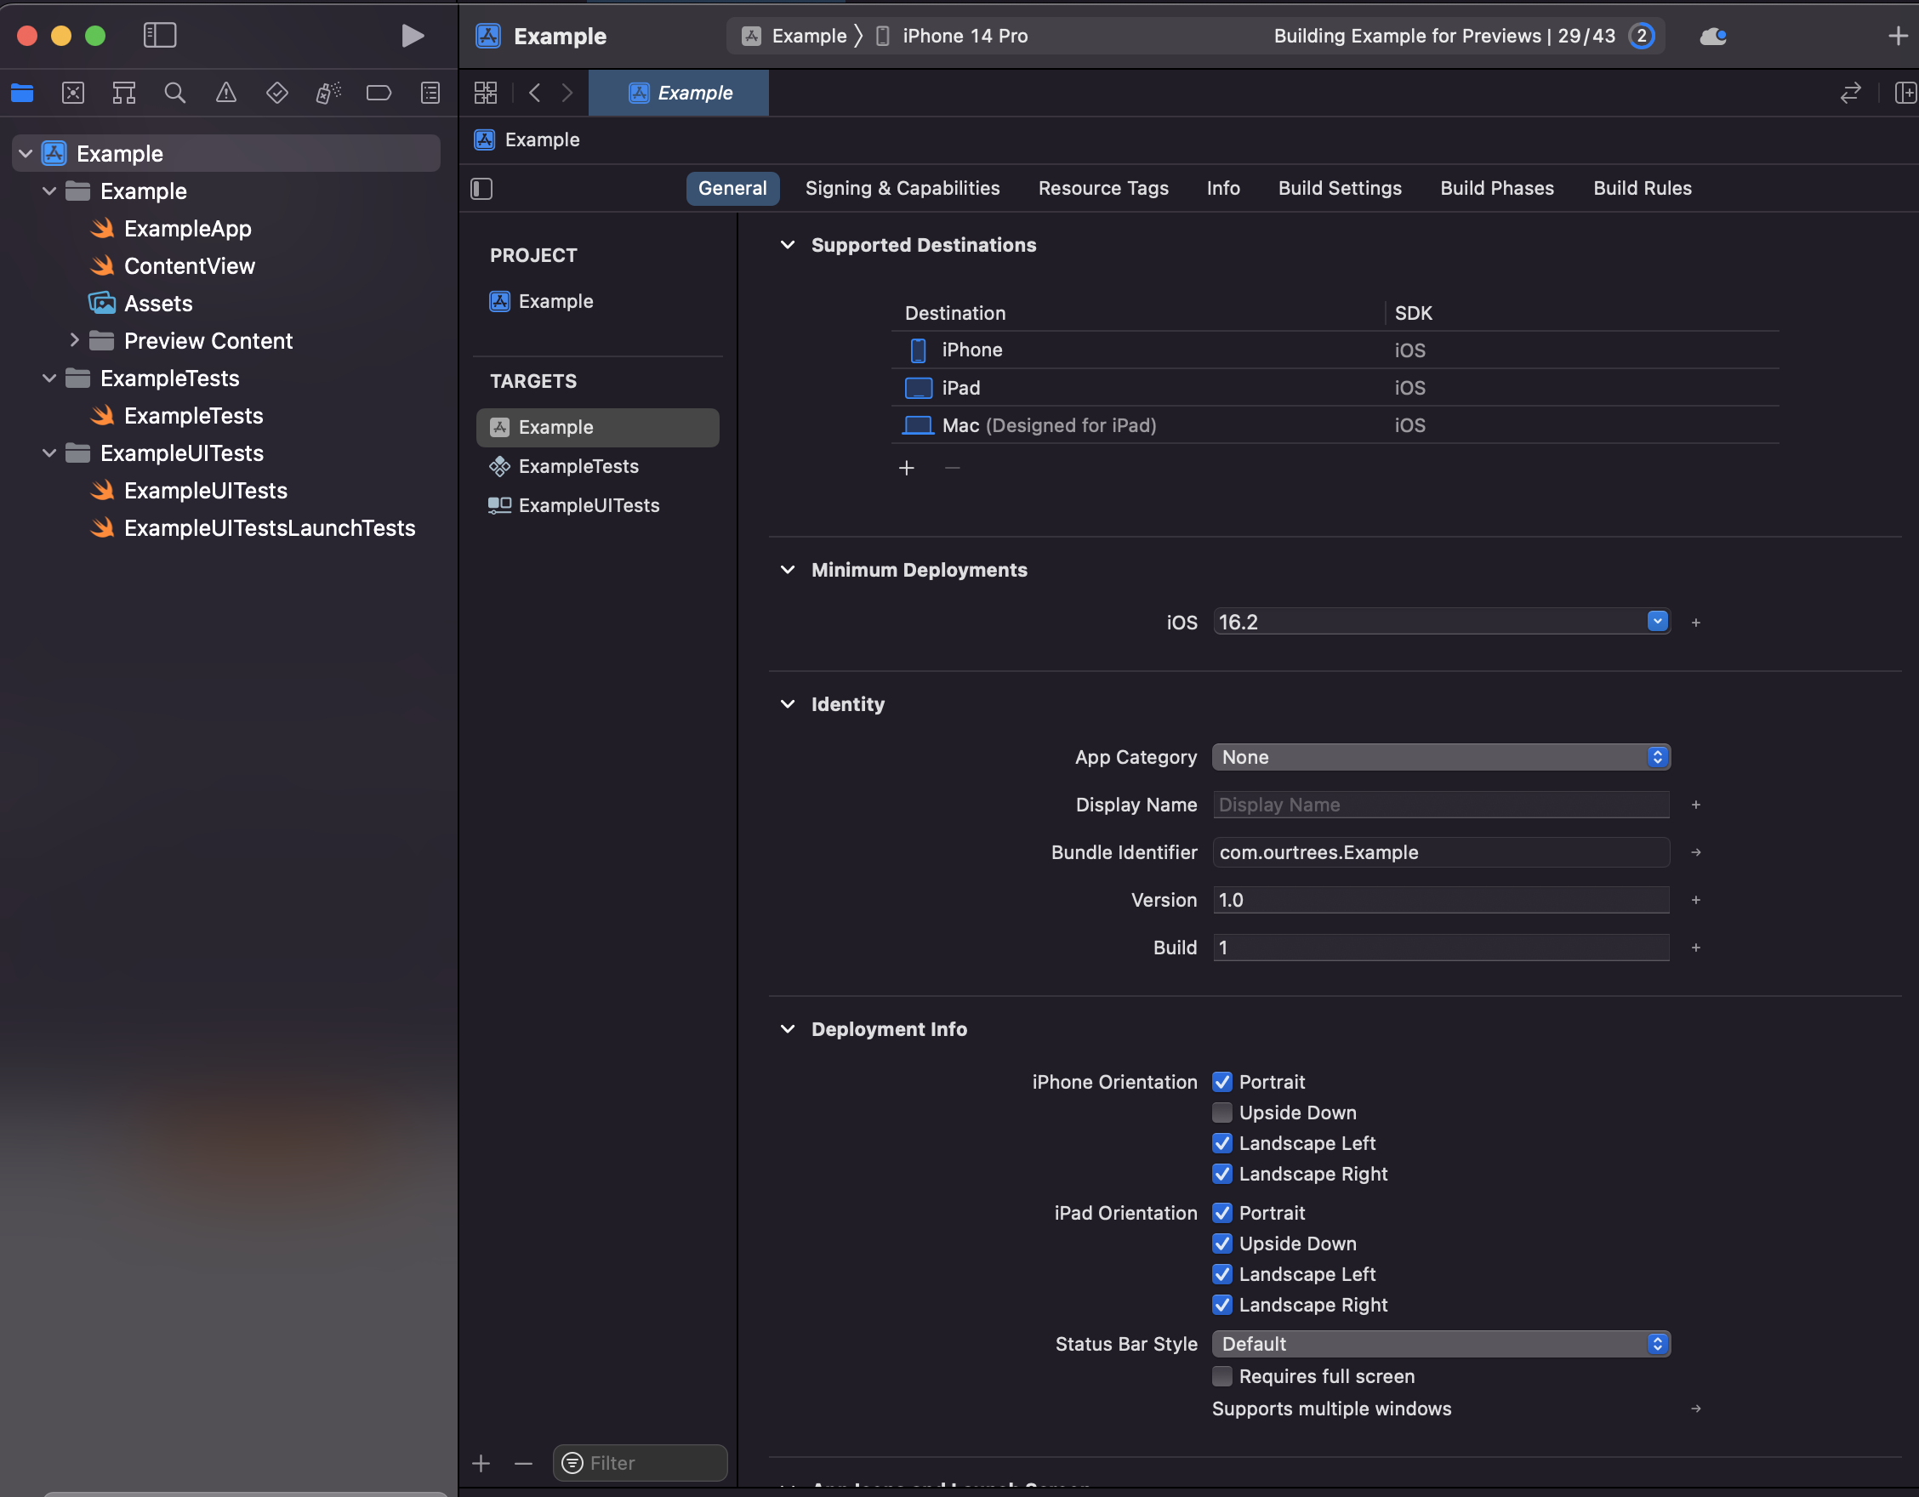Open the App Category dropdown
The width and height of the screenshot is (1919, 1497).
coord(1440,757)
